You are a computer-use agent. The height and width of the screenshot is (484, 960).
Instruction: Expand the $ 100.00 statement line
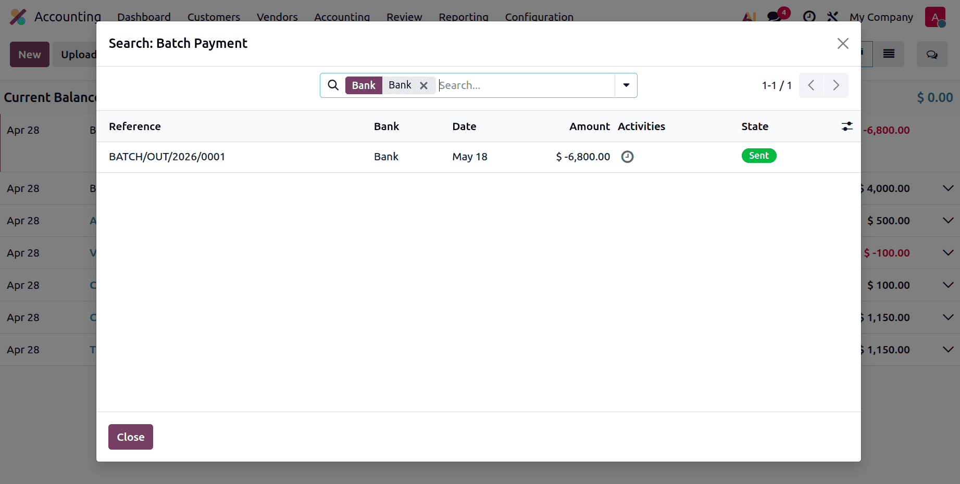(x=948, y=285)
